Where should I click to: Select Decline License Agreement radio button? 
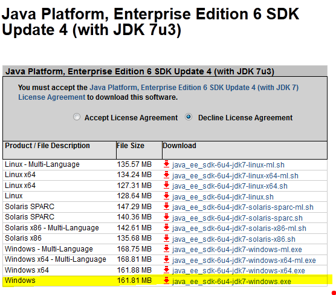pyautogui.click(x=189, y=117)
